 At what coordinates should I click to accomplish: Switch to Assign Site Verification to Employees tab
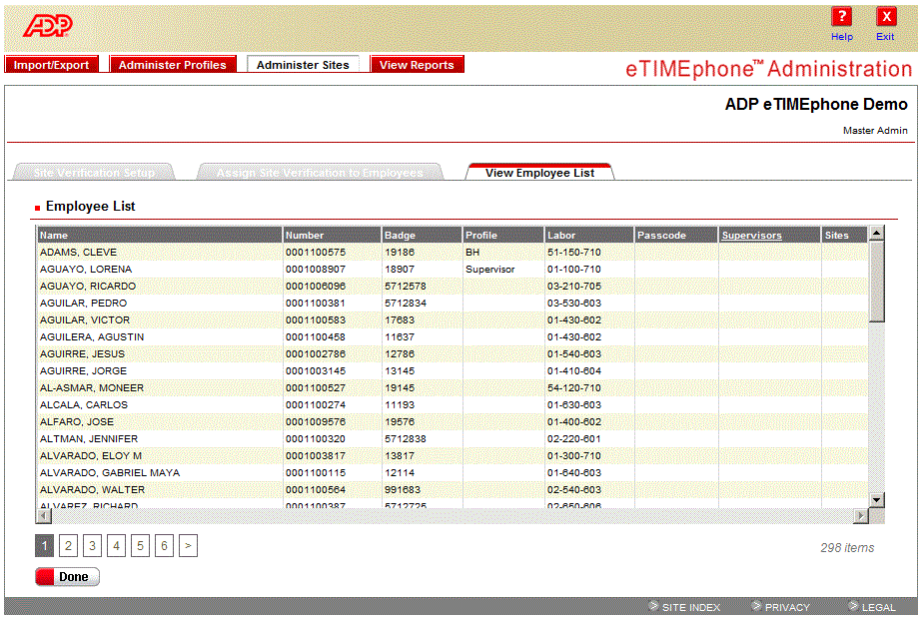[x=320, y=173]
